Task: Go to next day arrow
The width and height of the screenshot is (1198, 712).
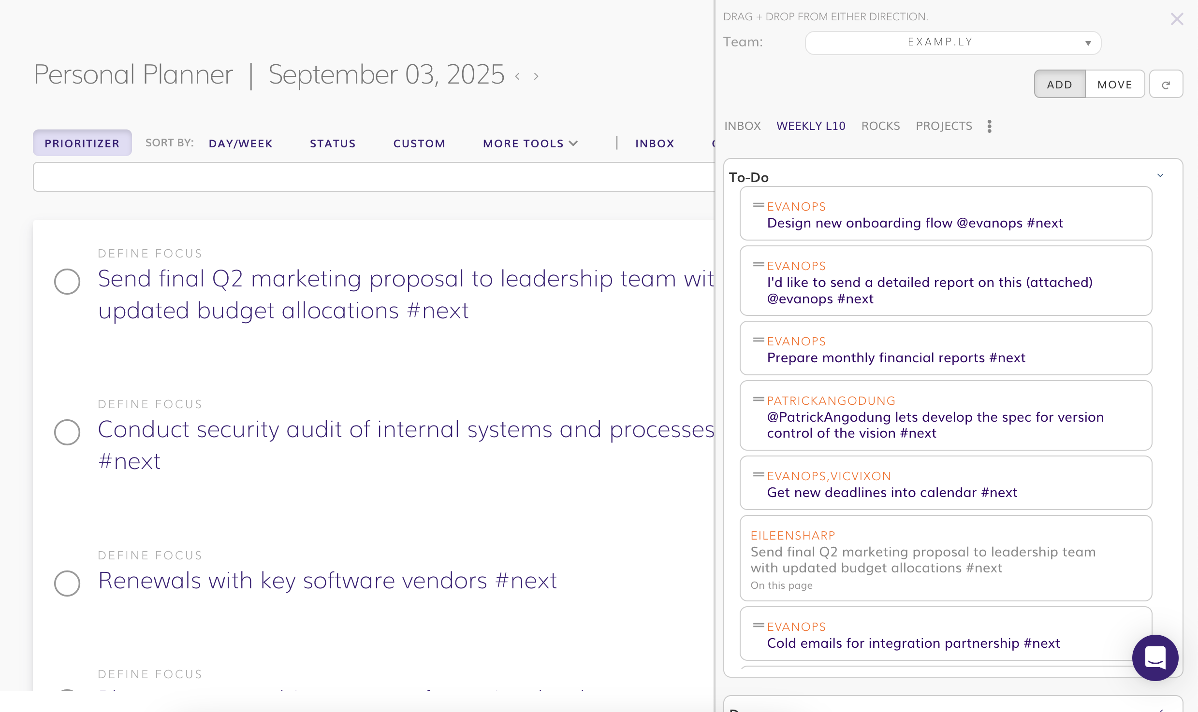Action: coord(536,76)
